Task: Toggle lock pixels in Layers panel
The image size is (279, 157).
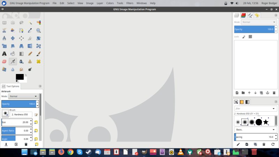Action: point(243,37)
